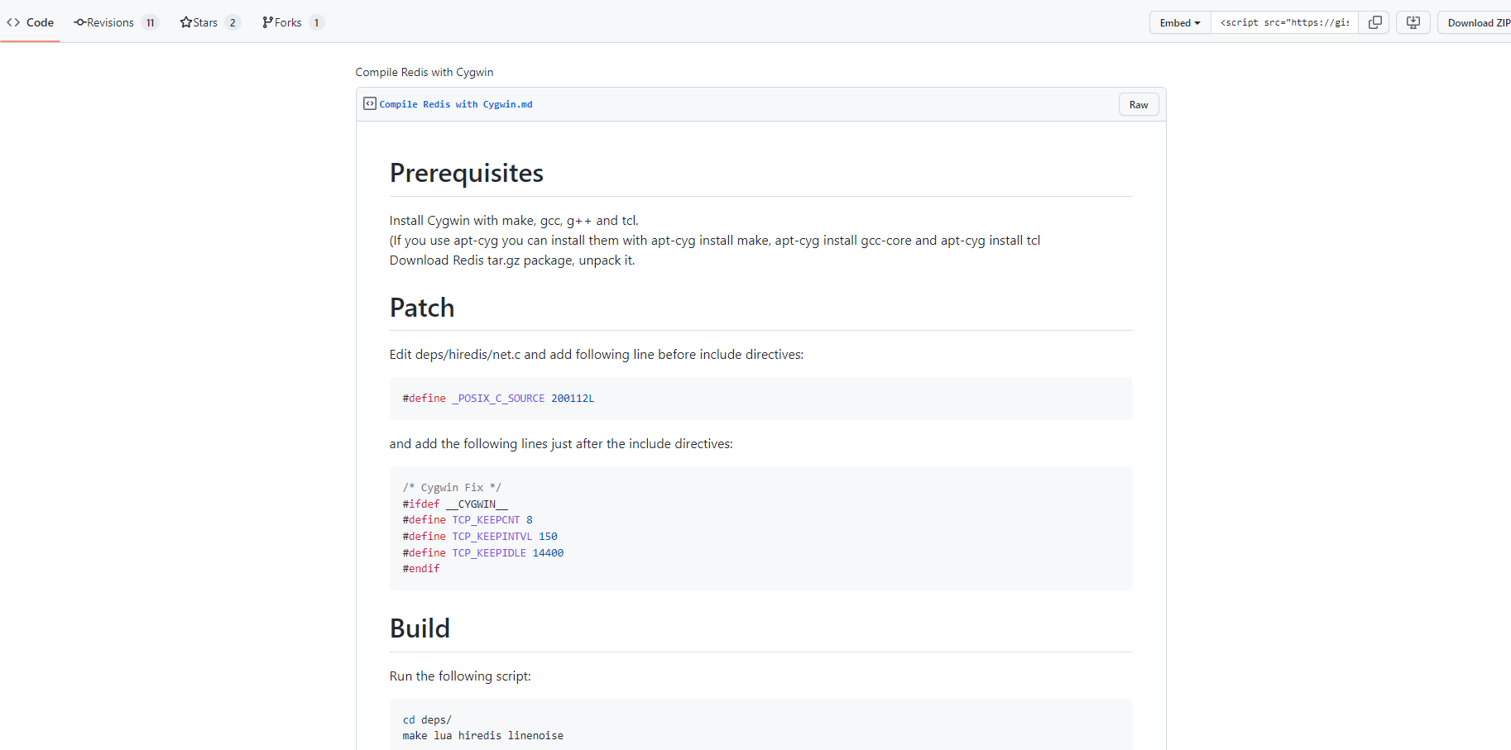Click the Patch heading
The image size is (1511, 750).
[x=422, y=308]
